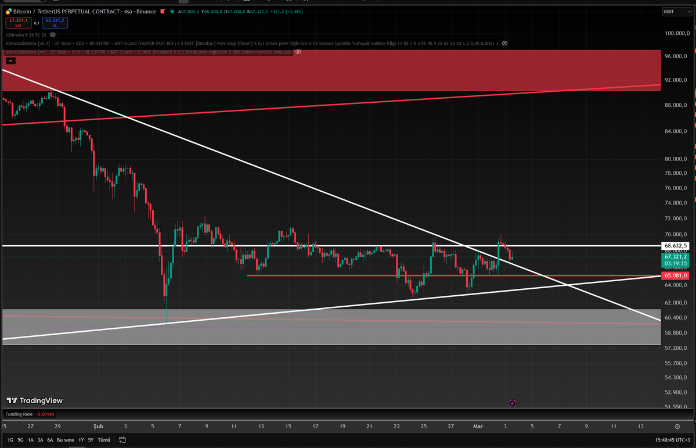Click the Funding Rate pane label
This screenshot has width=696, height=448.
pyautogui.click(x=19, y=414)
